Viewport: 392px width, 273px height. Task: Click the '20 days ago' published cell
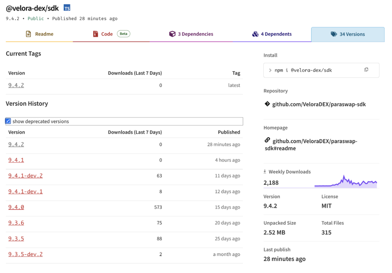point(227,223)
